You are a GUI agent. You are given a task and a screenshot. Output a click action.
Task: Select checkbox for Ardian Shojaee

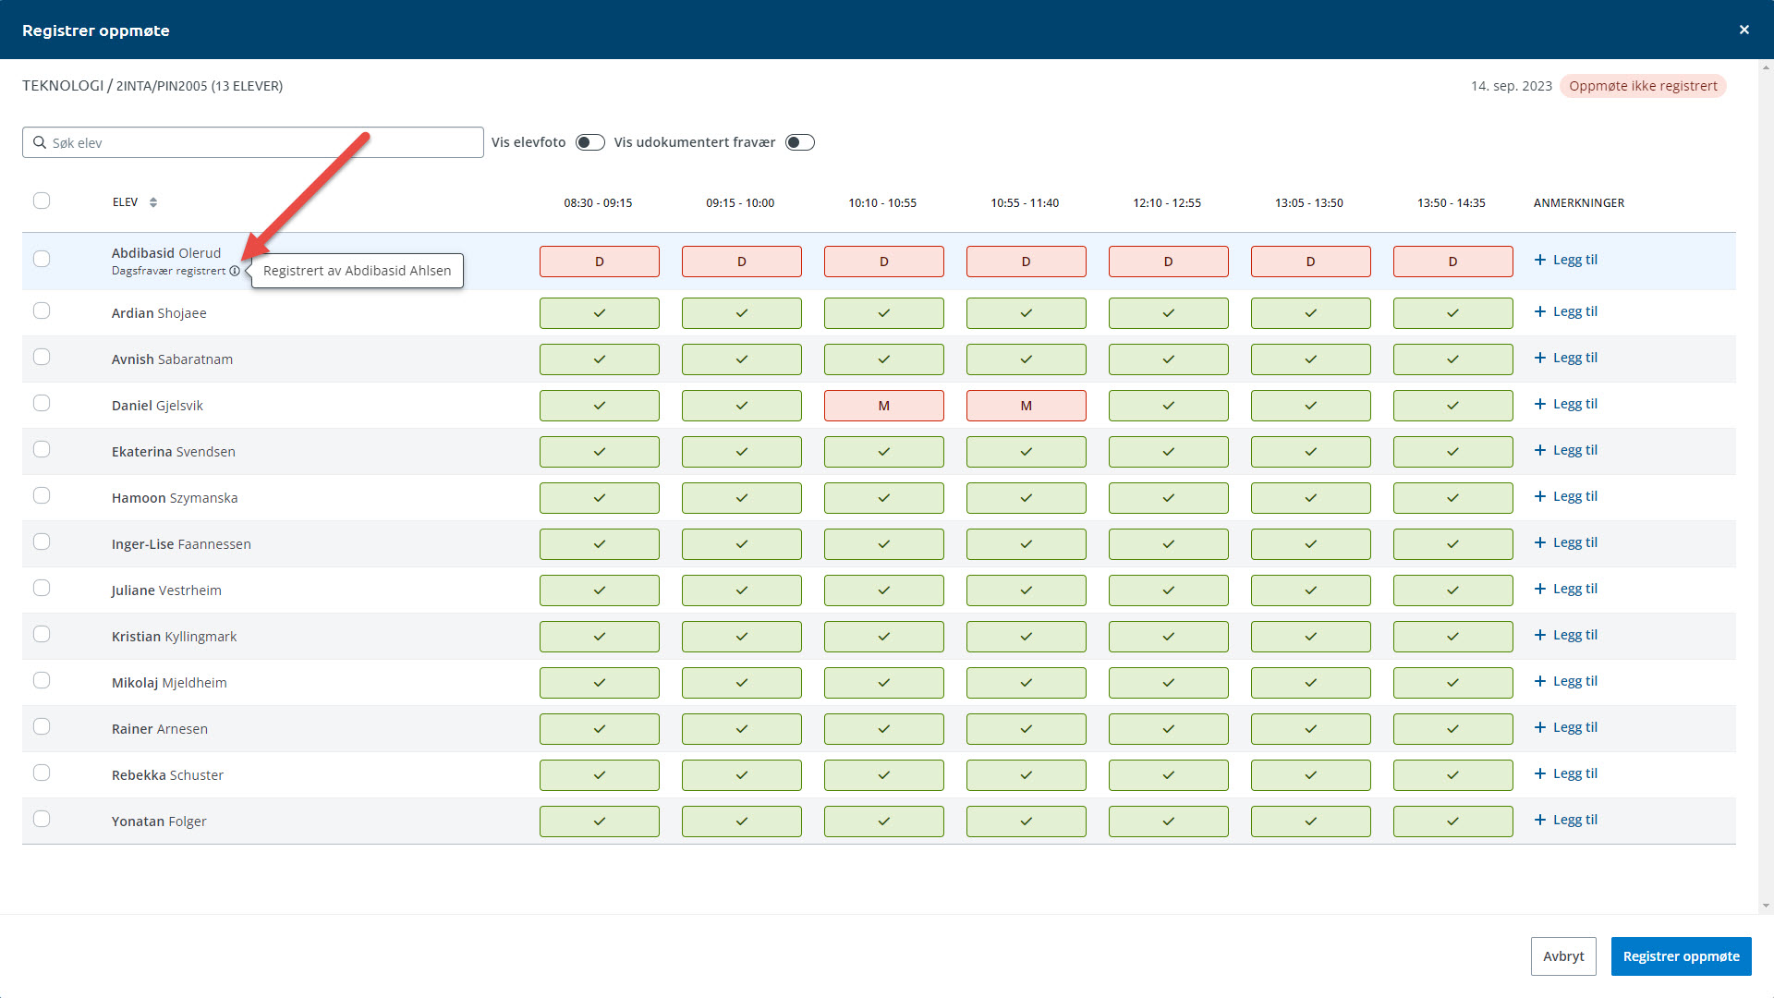[42, 310]
